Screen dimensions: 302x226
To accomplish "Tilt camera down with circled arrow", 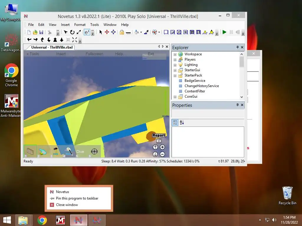I will (x=155, y=154).
